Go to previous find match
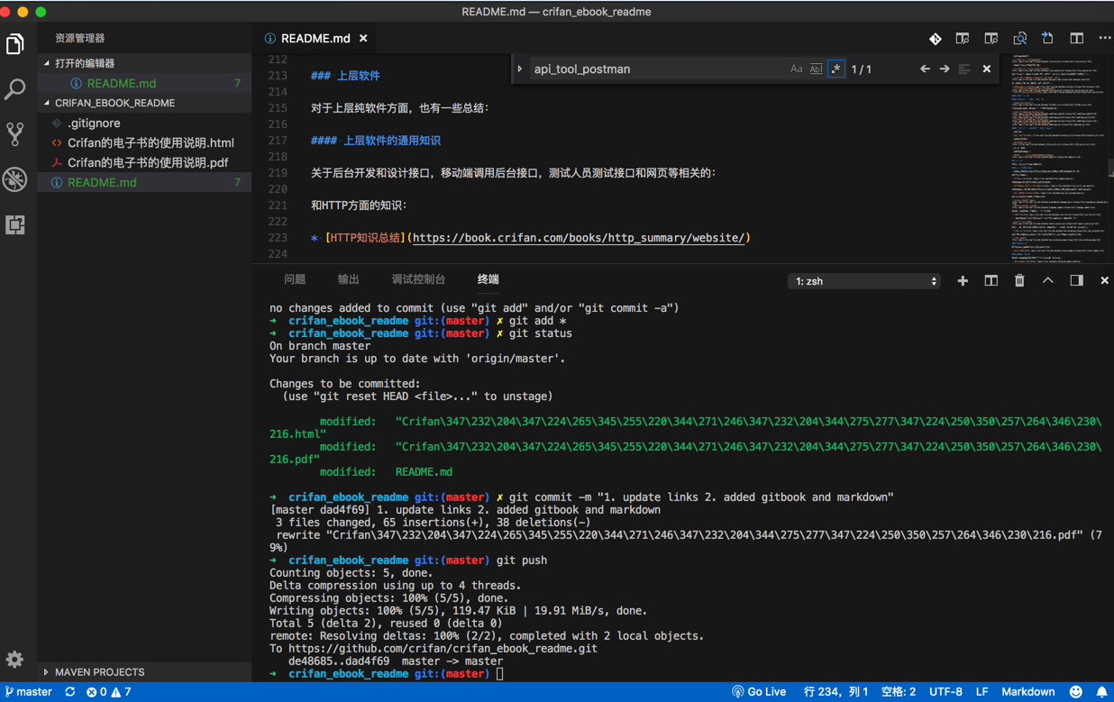The height and width of the screenshot is (702, 1114). tap(925, 68)
